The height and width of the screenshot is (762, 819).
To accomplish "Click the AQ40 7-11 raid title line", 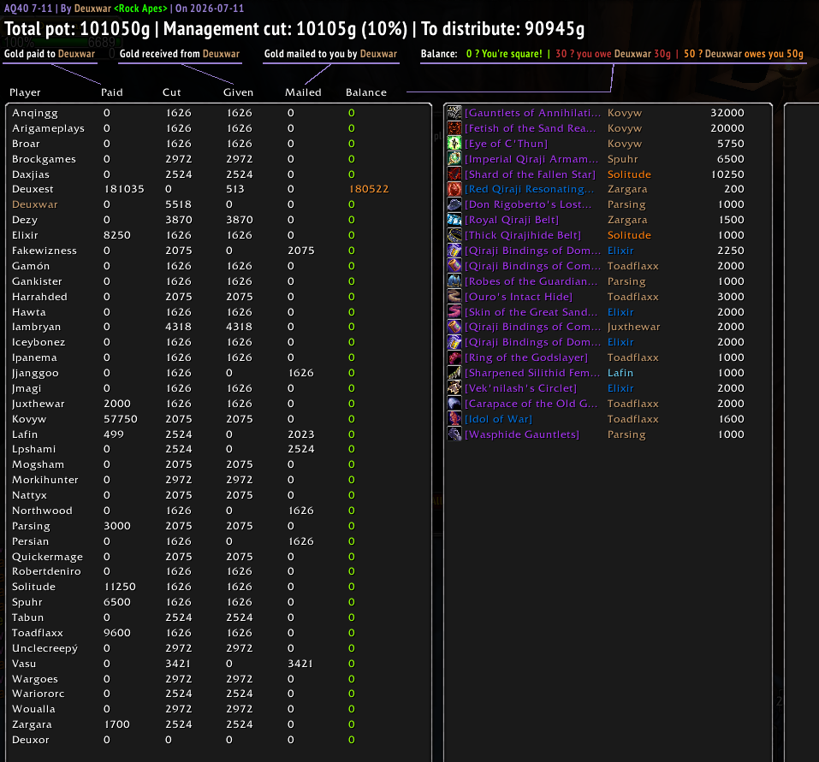I will [124, 8].
